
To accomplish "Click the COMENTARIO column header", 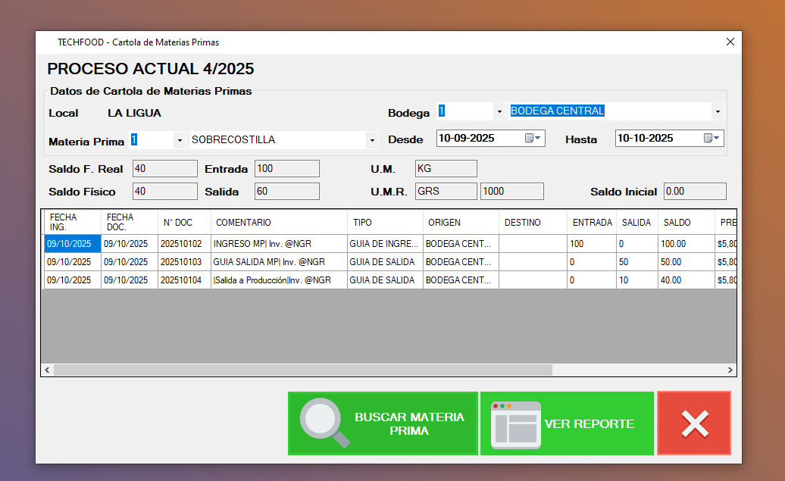I will point(279,223).
